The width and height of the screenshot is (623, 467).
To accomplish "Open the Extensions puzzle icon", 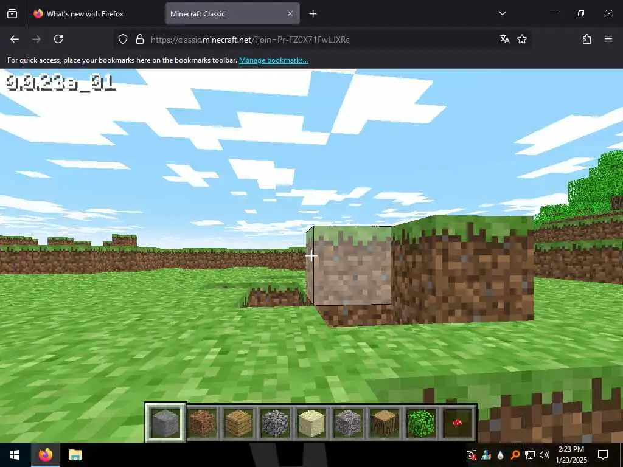I will point(586,39).
